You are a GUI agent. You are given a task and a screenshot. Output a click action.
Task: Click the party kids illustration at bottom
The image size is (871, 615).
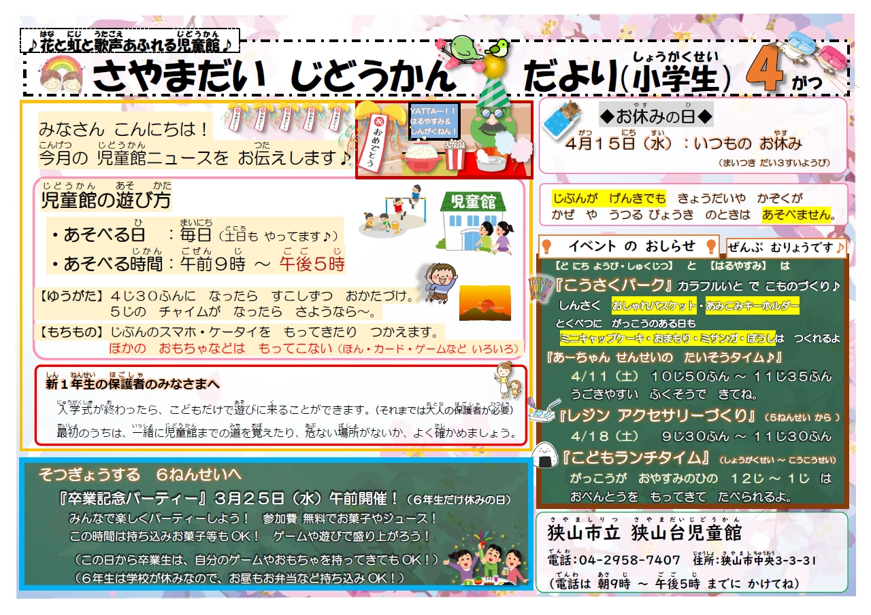(x=484, y=565)
